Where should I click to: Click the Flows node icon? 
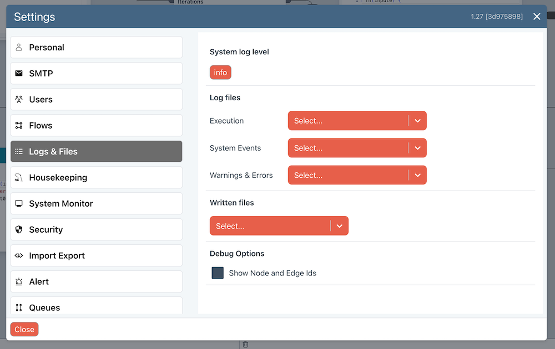[19, 126]
